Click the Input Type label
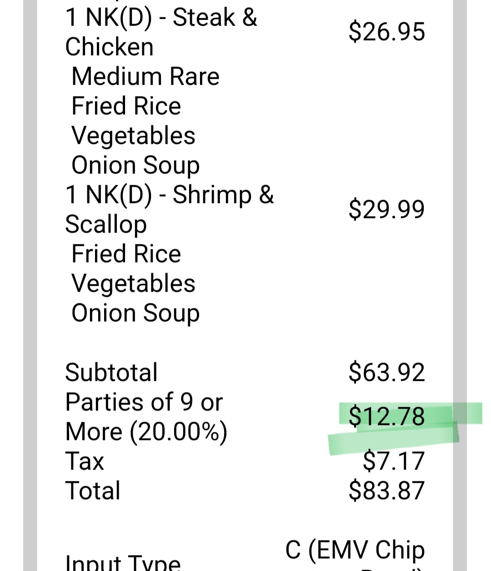The width and height of the screenshot is (491, 571). click(123, 562)
